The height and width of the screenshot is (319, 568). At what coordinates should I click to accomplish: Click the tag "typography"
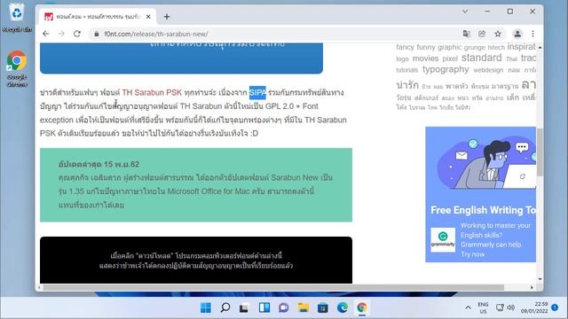tap(446, 69)
